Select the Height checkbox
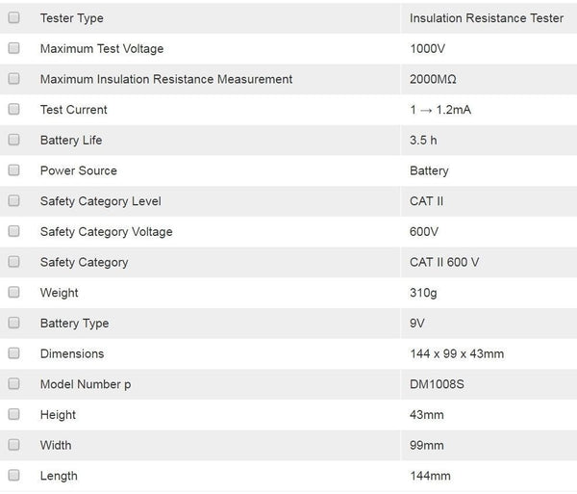The image size is (577, 494). tap(13, 414)
